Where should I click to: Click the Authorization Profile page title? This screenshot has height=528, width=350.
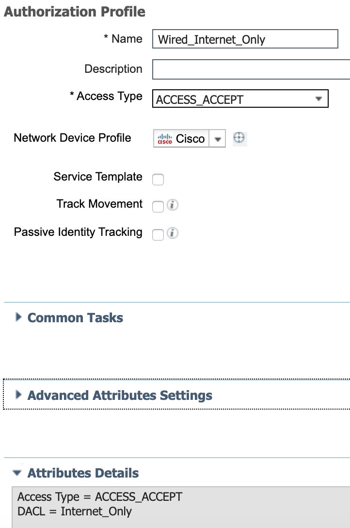tap(75, 12)
